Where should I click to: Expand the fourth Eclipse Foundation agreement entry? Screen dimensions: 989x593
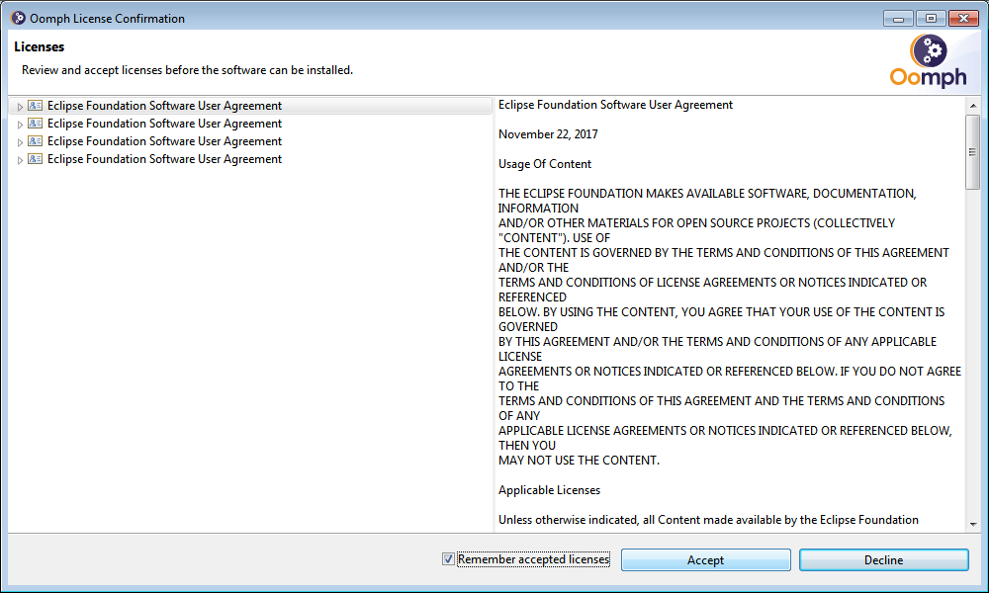click(x=20, y=160)
